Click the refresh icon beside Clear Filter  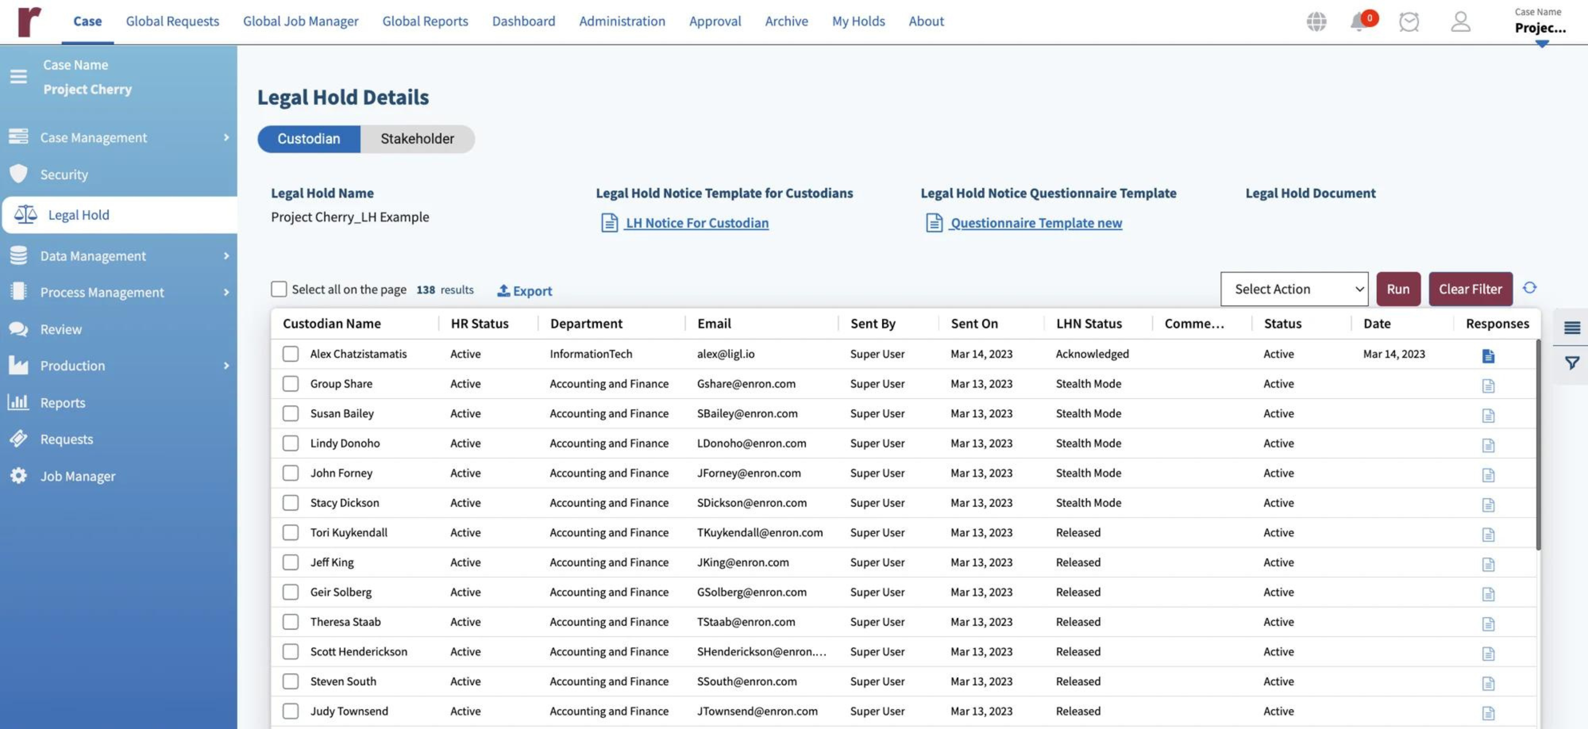click(1530, 288)
